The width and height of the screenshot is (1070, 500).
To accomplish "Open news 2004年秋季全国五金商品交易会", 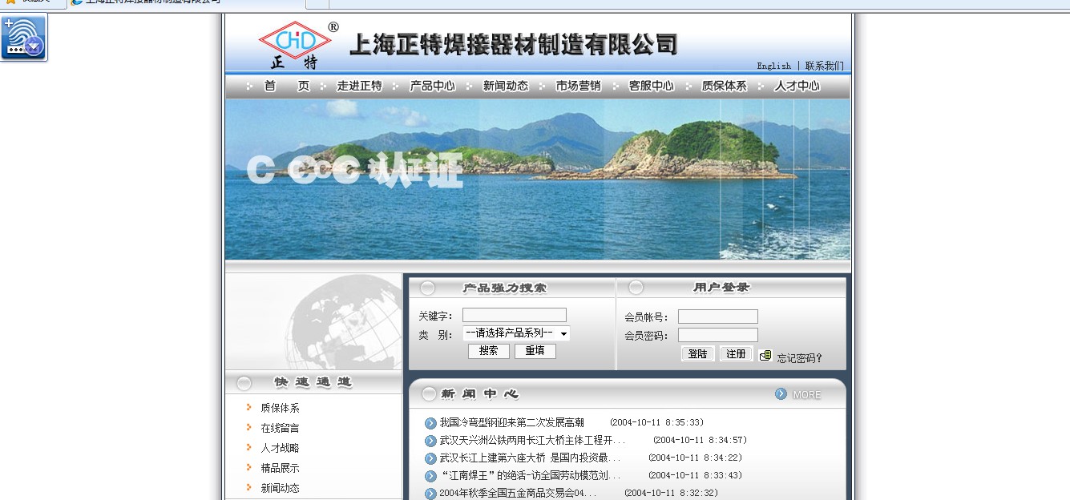I will [518, 493].
